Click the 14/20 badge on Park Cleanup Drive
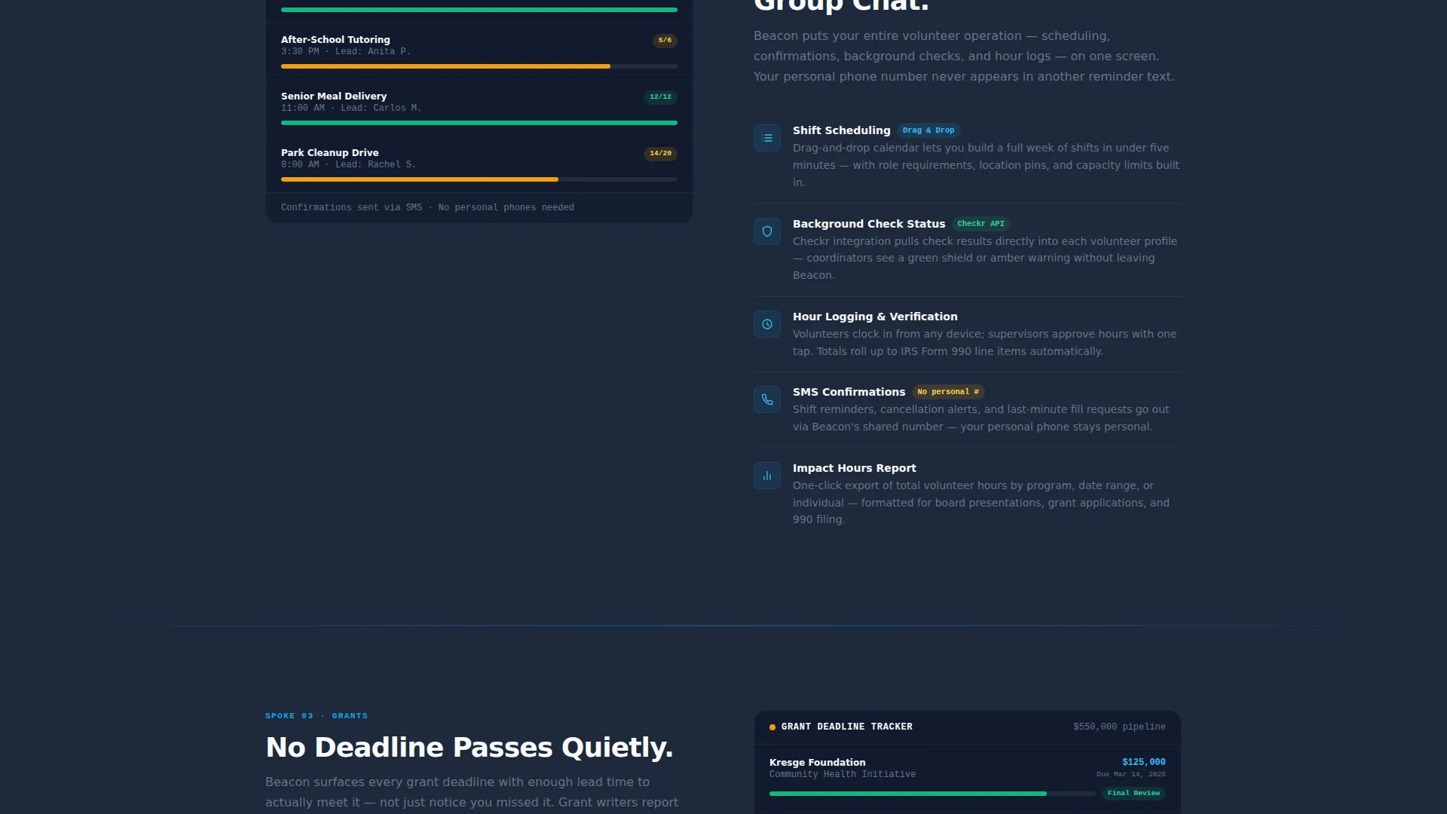 point(660,154)
